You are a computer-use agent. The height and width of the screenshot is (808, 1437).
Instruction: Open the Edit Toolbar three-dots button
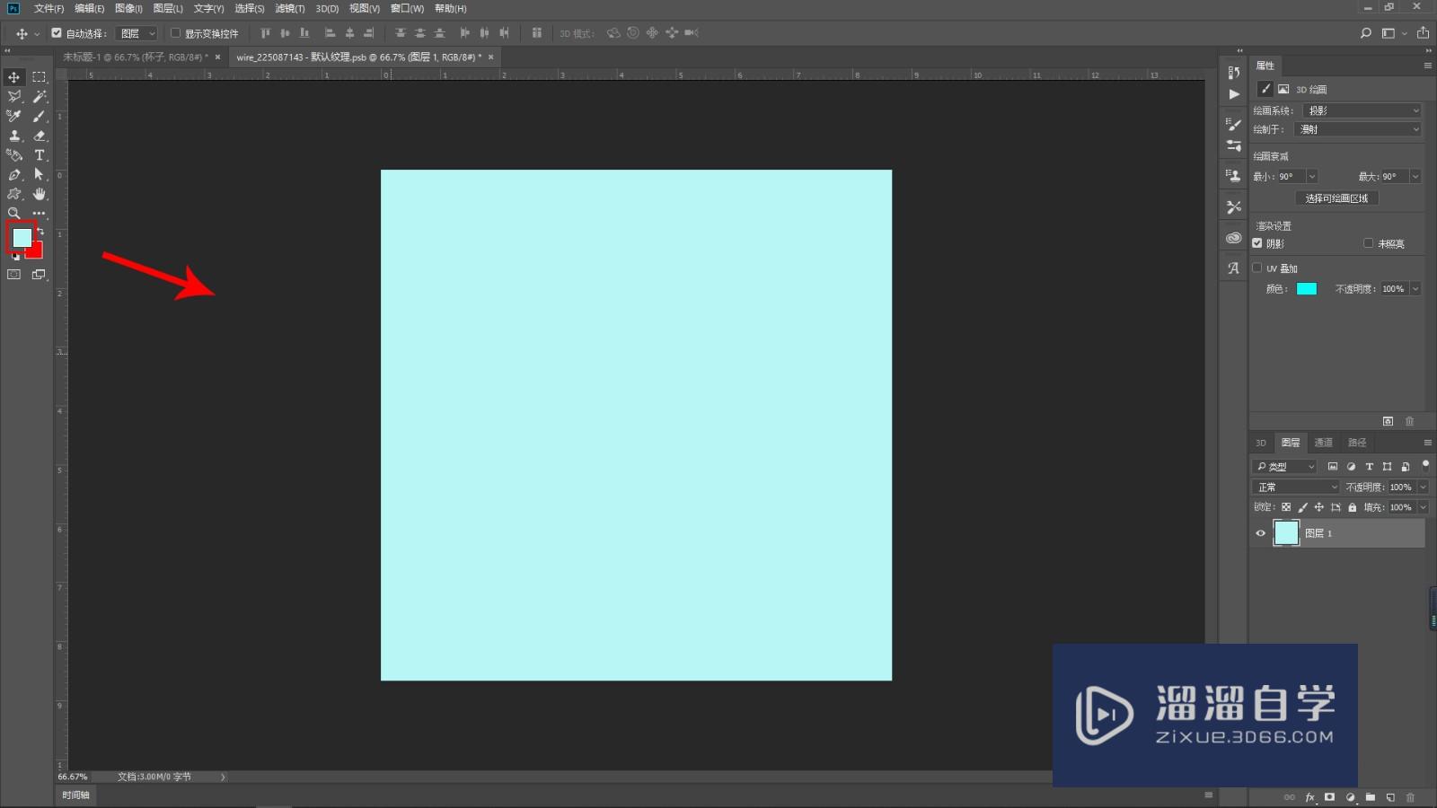tap(40, 214)
